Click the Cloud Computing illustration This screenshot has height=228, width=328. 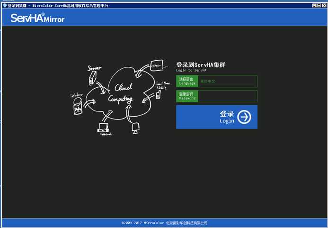tap(121, 98)
